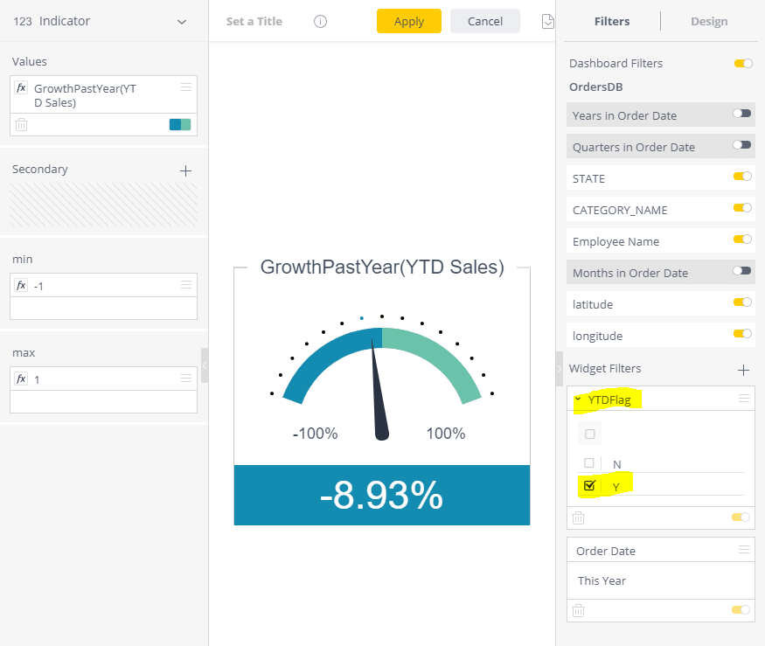765x646 pixels.
Task: Click the -100% gauge label
Action: pyautogui.click(x=315, y=434)
